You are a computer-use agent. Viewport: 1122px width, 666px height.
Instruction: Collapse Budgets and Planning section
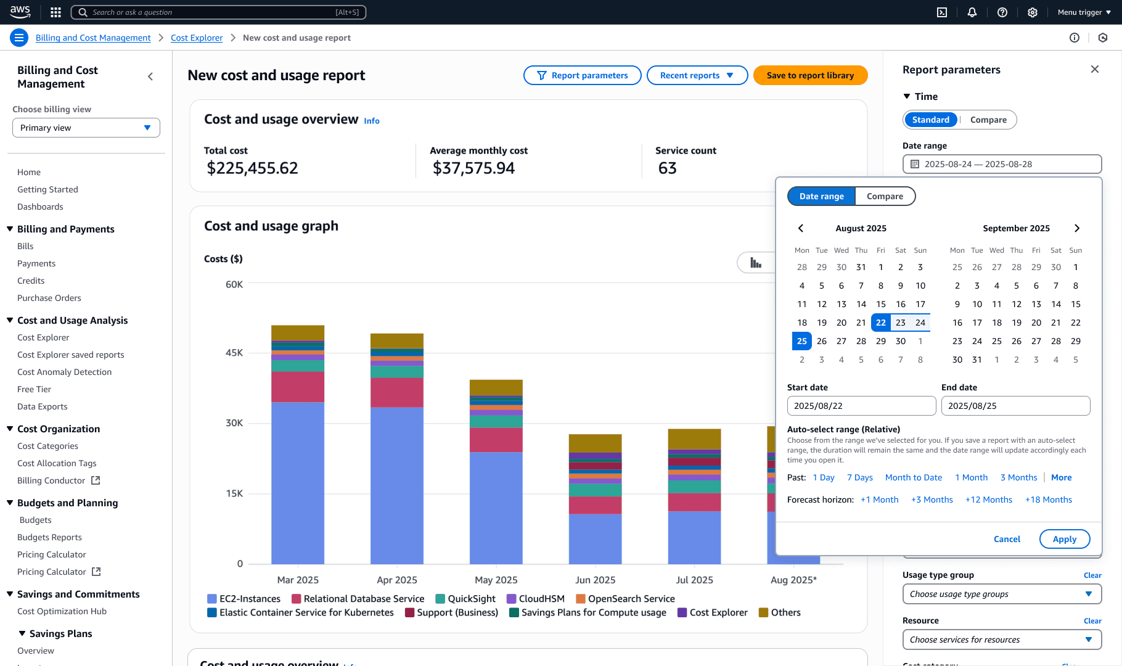[x=10, y=503]
